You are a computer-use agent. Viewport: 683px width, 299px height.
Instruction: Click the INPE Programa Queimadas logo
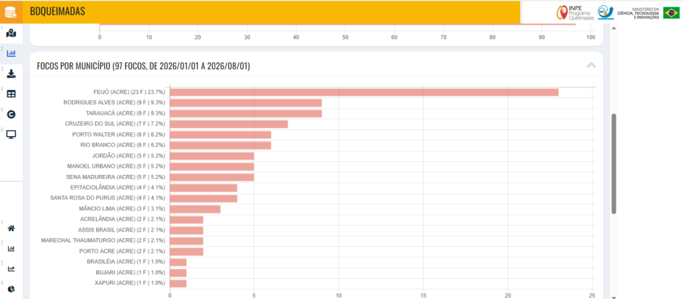575,13
